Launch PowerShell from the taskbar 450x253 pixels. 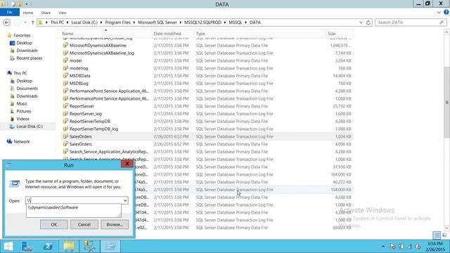[48, 247]
